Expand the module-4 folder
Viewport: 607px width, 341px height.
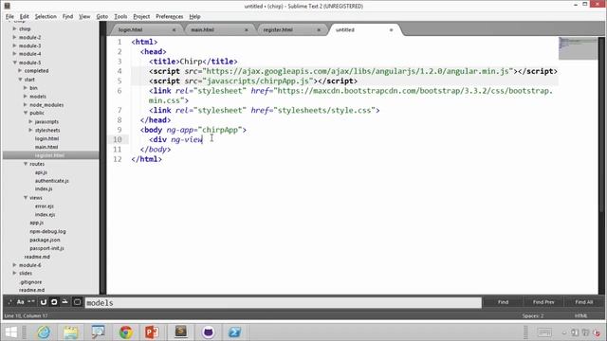coord(15,54)
